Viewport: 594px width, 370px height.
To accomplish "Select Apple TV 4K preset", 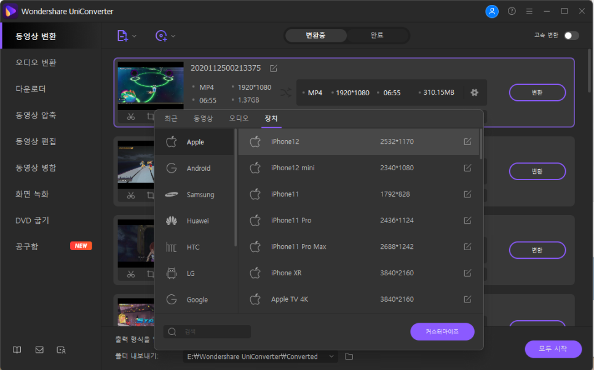I will coord(358,299).
